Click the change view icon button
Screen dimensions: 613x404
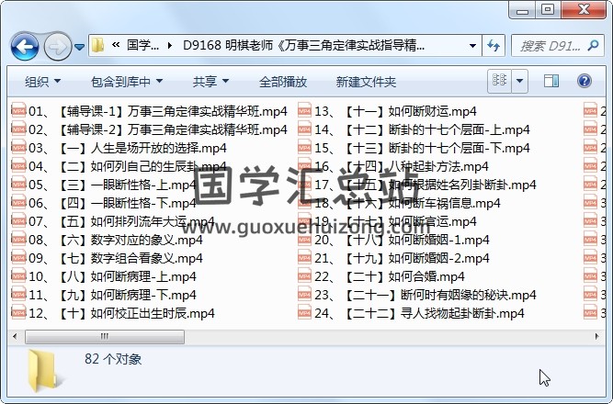500,81
